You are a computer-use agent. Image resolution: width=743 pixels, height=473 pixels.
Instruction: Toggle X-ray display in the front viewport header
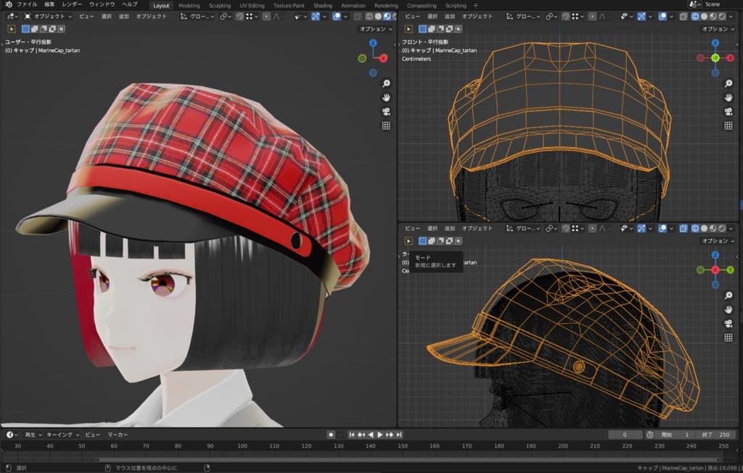pyautogui.click(x=683, y=16)
